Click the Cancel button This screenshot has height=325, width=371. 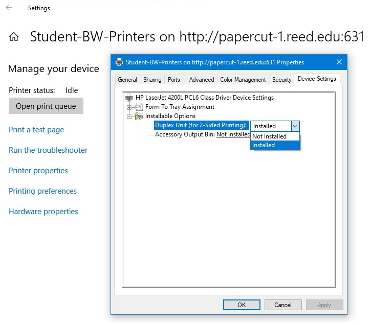click(x=282, y=305)
